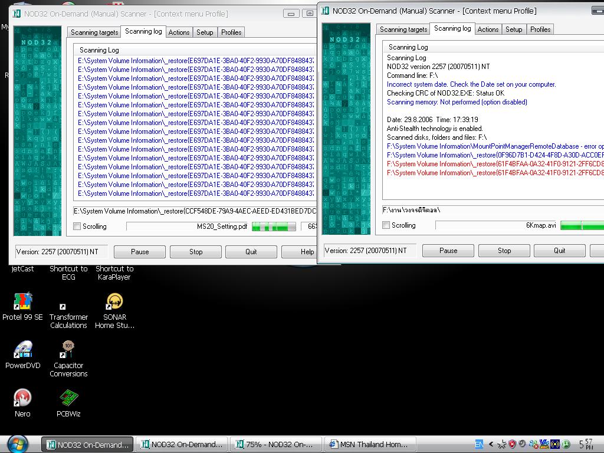The width and height of the screenshot is (604, 453).
Task: Click the MSN Messenger tray icon
Action: coord(533,444)
